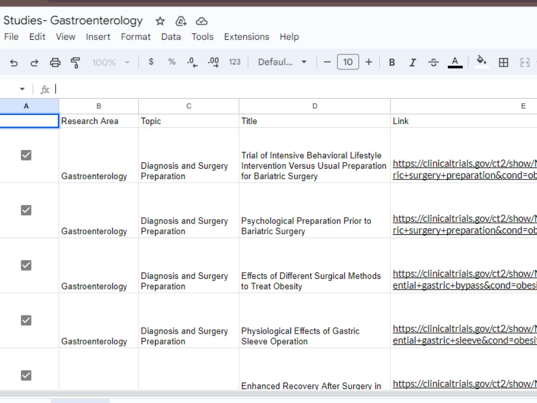Viewport: 537px width, 403px height.
Task: Open the View menu
Action: pos(66,37)
